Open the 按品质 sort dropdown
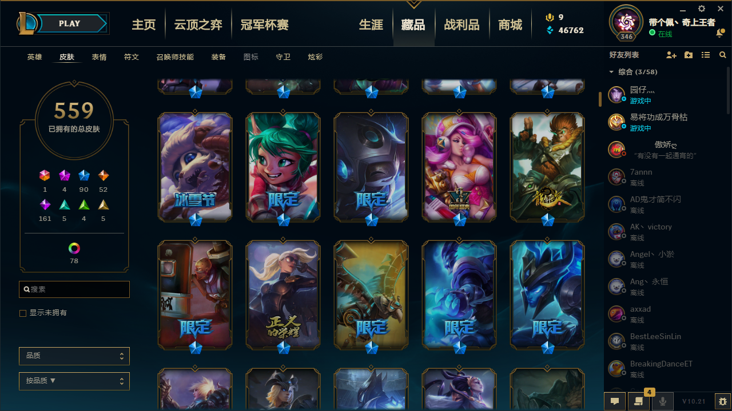732x411 pixels. pyautogui.click(x=74, y=381)
